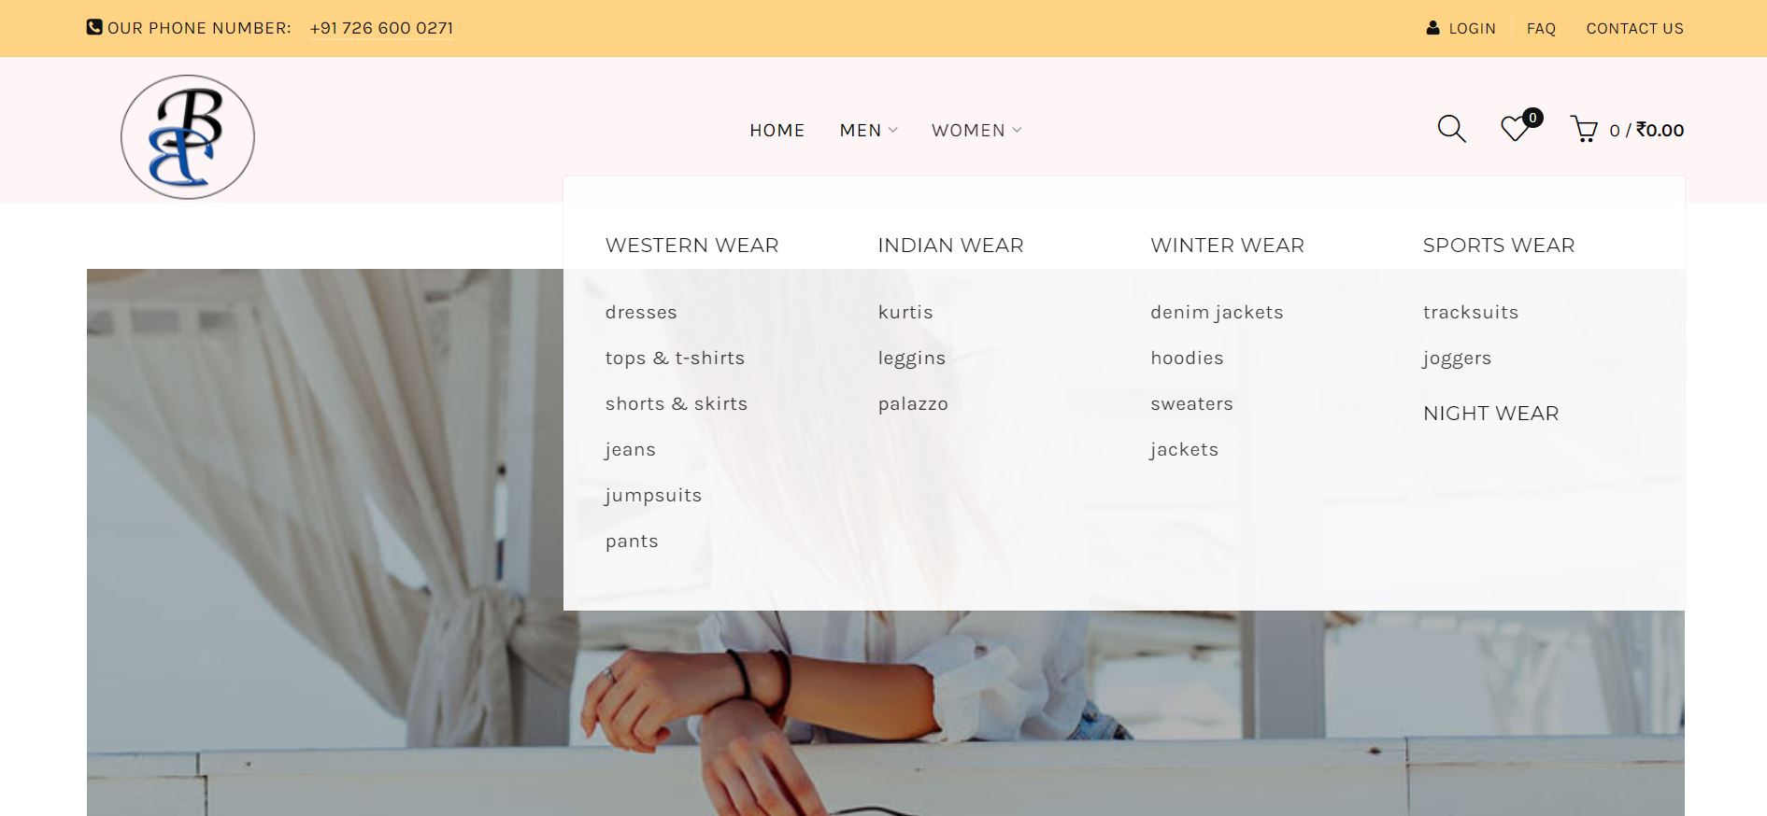This screenshot has height=816, width=1767.
Task: Select the dresses link
Action: 641,313
